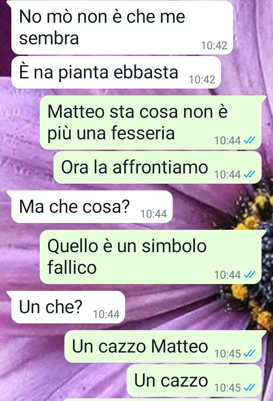Viewport: 273px width, 401px height.
Task: Tap the 10:45 time on 'Un cazzo Matteo'
Action: (227, 354)
